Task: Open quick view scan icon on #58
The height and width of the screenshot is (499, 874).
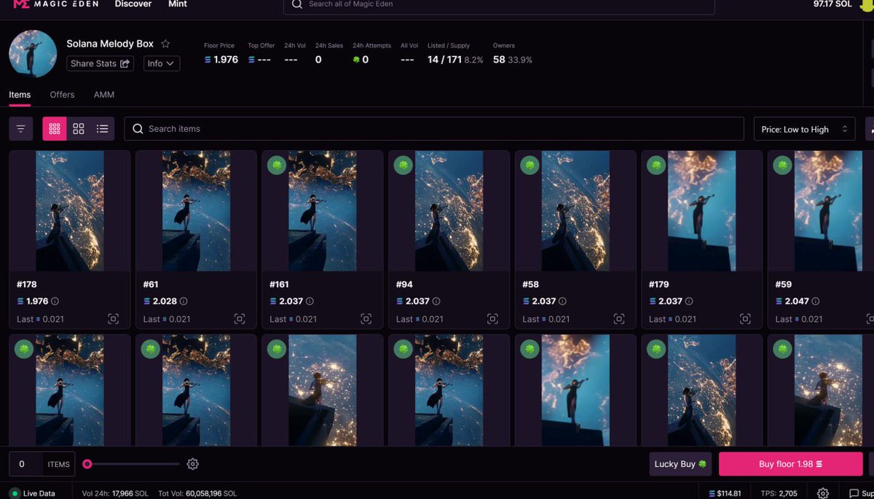Action: coord(618,319)
